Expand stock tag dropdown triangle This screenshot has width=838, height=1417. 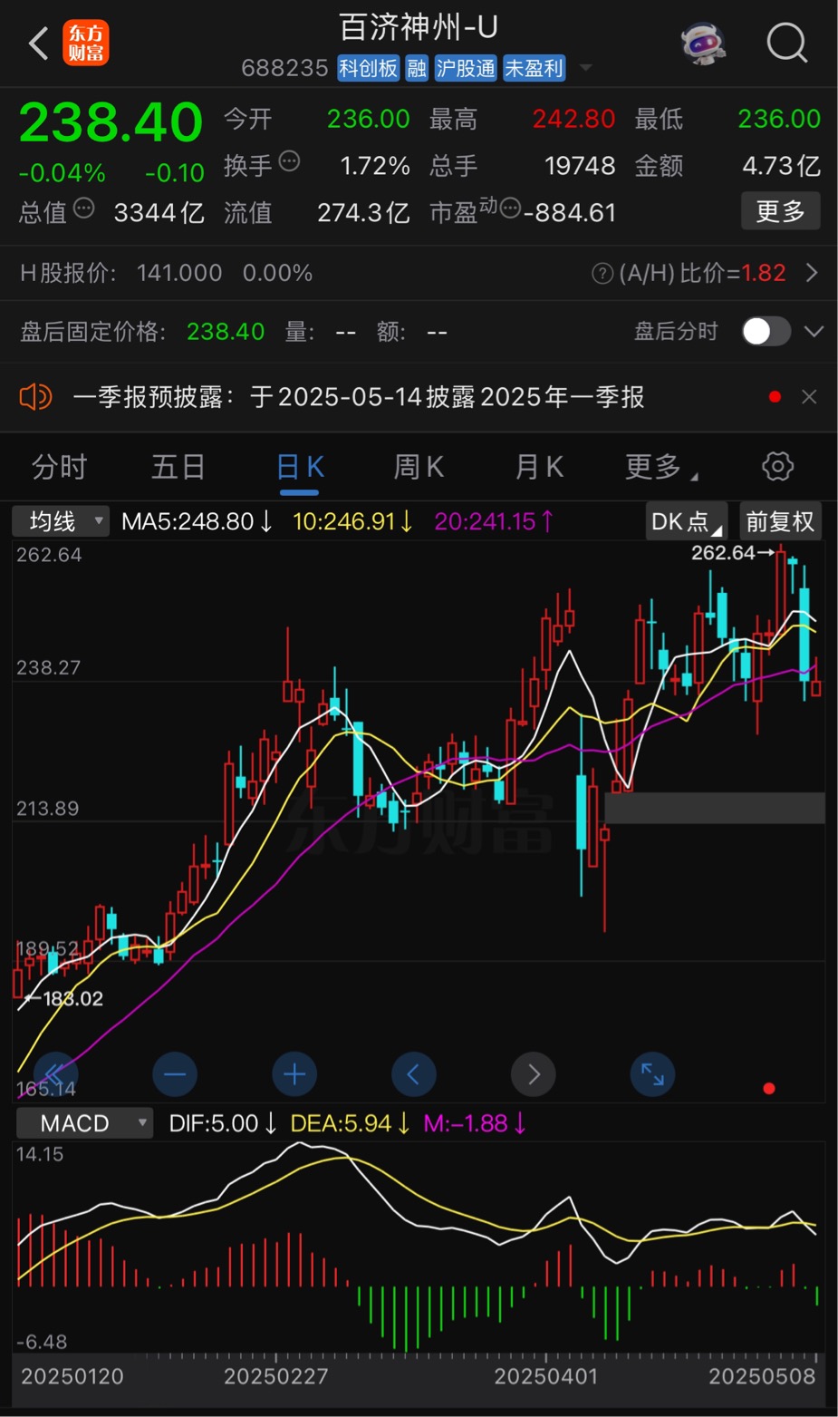point(586,68)
